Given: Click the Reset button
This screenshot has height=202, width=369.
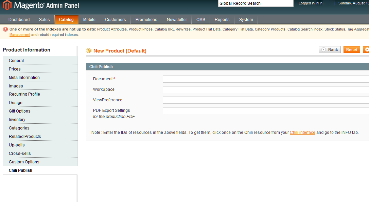Looking at the screenshot, I should pos(352,50).
